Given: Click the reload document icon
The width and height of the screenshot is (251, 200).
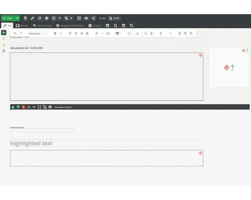Looking at the screenshot, I should tap(40, 18).
